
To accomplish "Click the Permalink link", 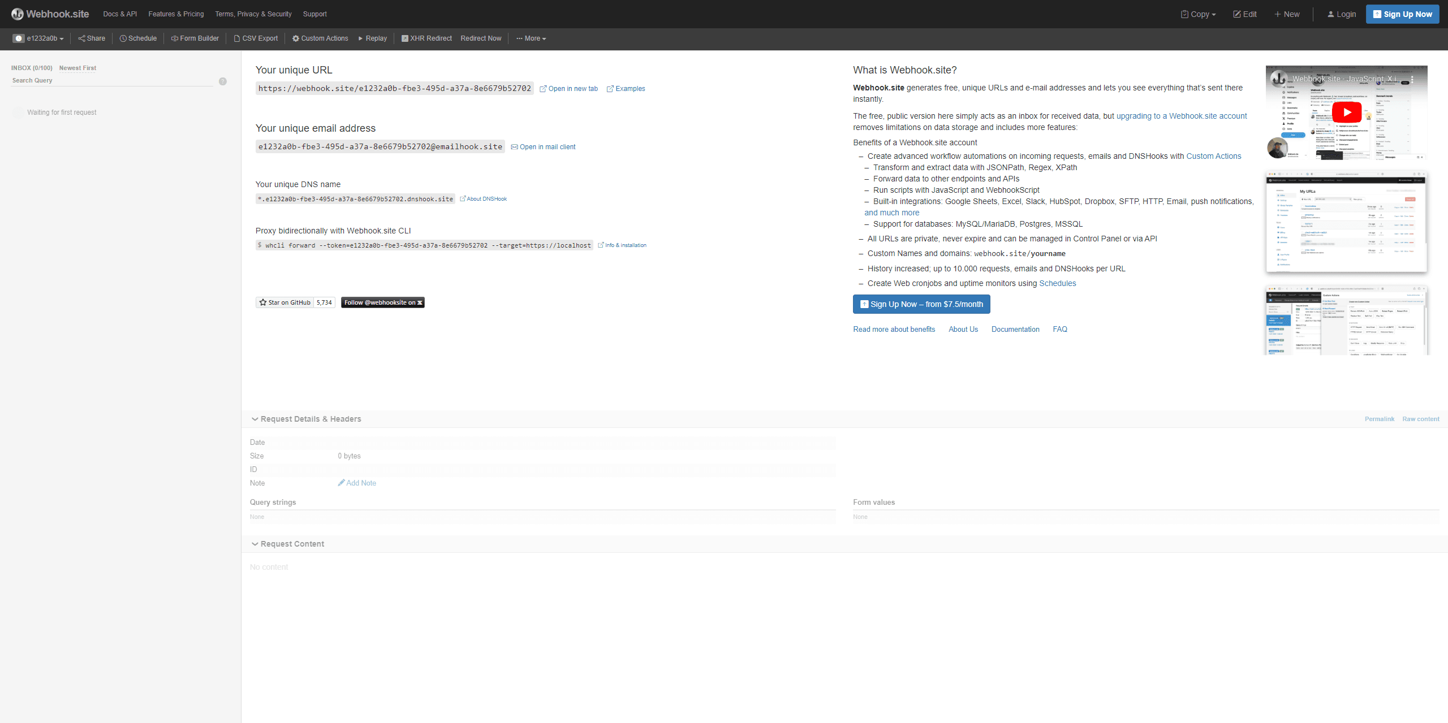I will pyautogui.click(x=1379, y=419).
